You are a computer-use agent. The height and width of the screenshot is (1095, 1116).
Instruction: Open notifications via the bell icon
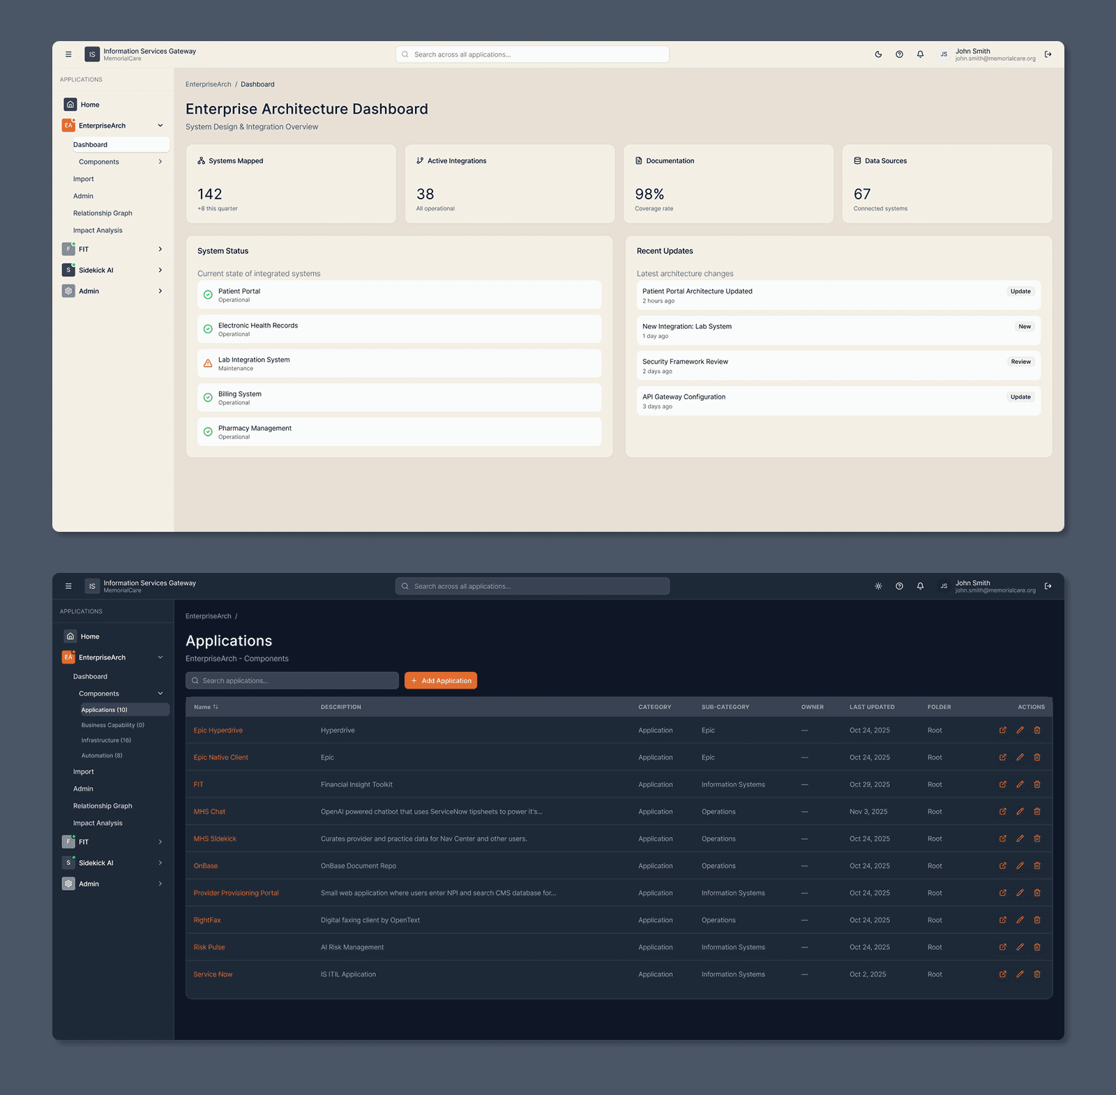(920, 54)
